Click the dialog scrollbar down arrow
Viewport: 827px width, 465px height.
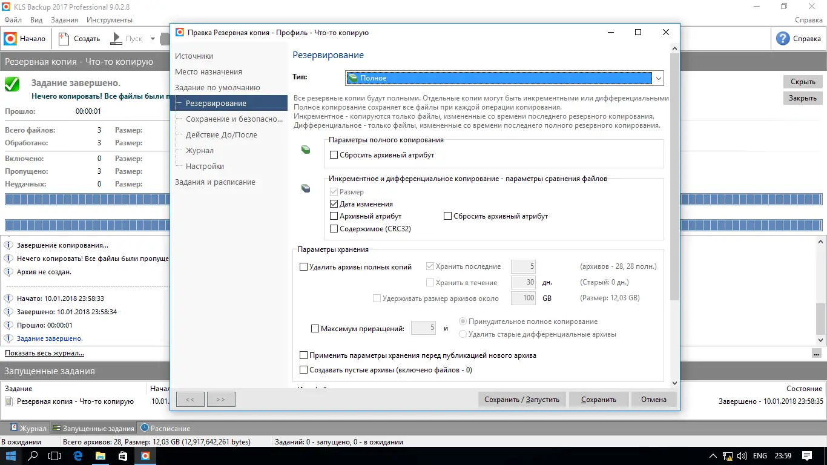click(675, 383)
